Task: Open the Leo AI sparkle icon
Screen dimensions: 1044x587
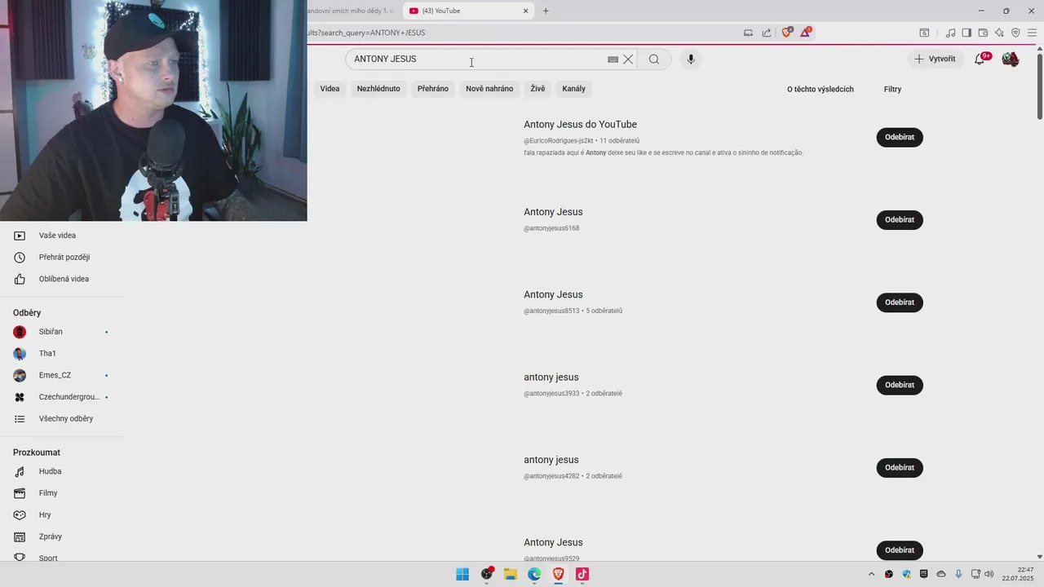Action: point(999,33)
